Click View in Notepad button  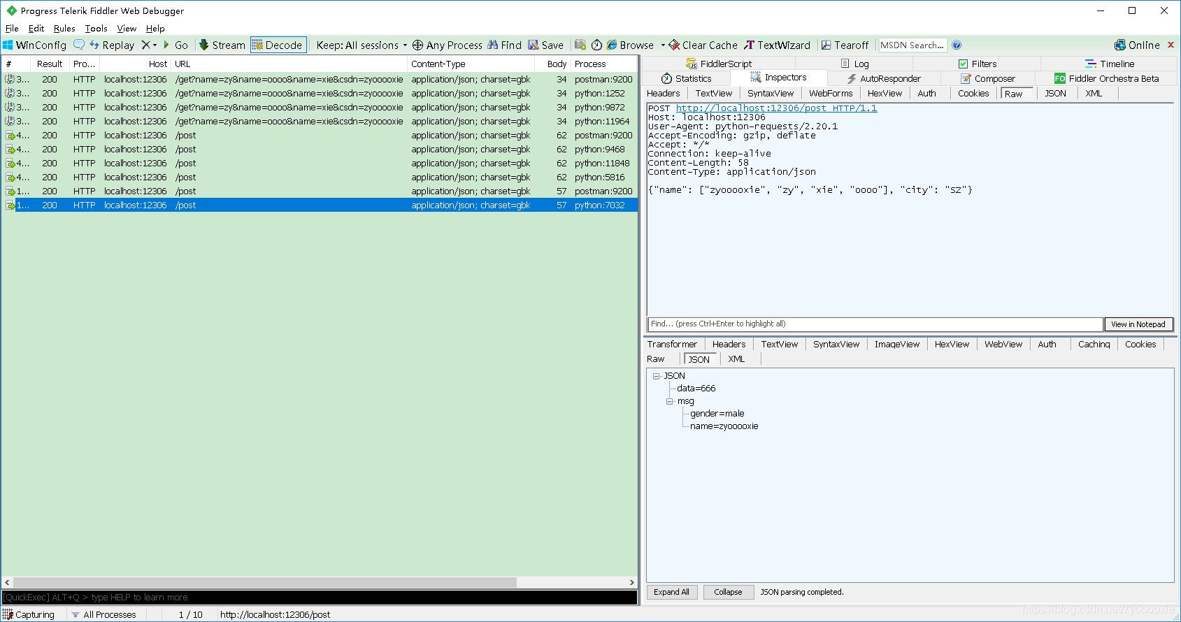1138,324
